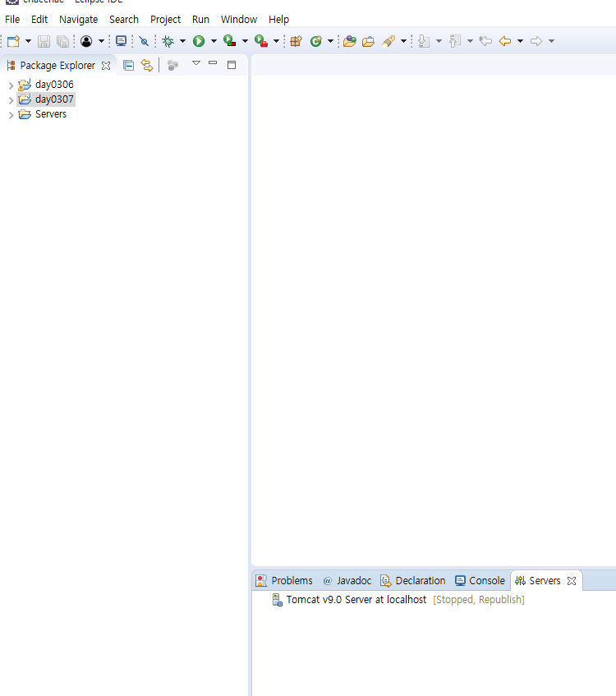Select Tomcat v9.0 Server at localhost
Screen dimensions: 616x696
coord(356,600)
